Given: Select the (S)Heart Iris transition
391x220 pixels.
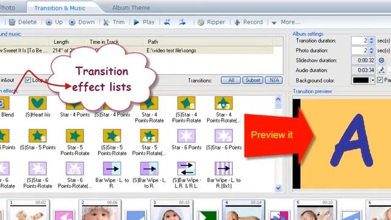Looking at the screenshot, I should (x=38, y=108).
